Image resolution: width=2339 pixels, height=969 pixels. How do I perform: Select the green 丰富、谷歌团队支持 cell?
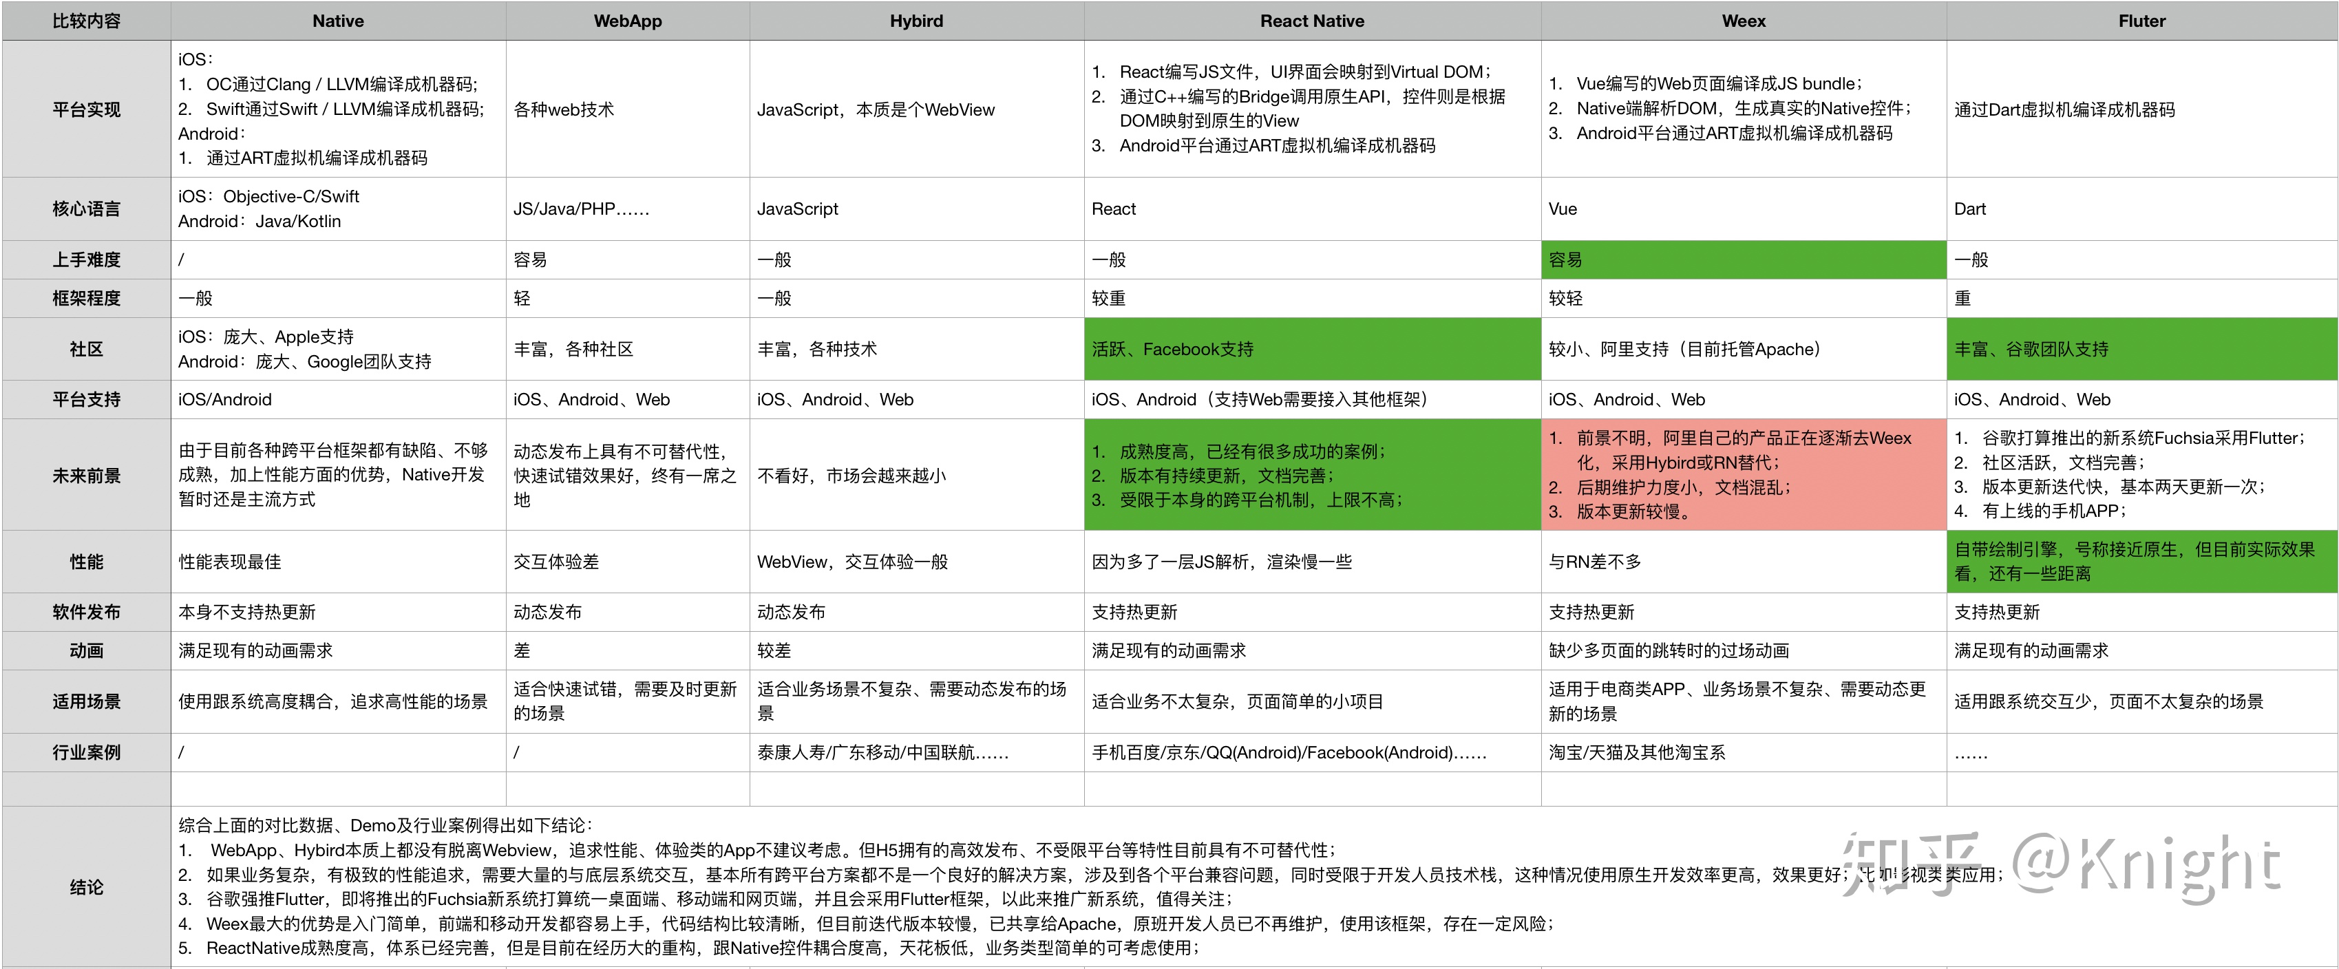coord(2141,349)
